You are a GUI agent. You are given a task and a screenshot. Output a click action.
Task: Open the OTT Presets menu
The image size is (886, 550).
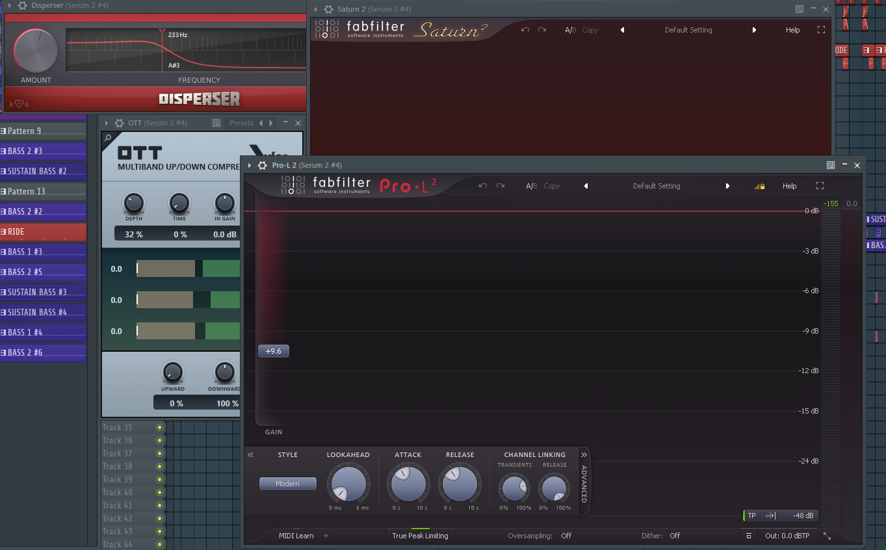pos(241,123)
